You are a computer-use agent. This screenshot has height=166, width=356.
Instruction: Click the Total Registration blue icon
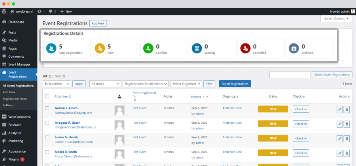click(51, 48)
